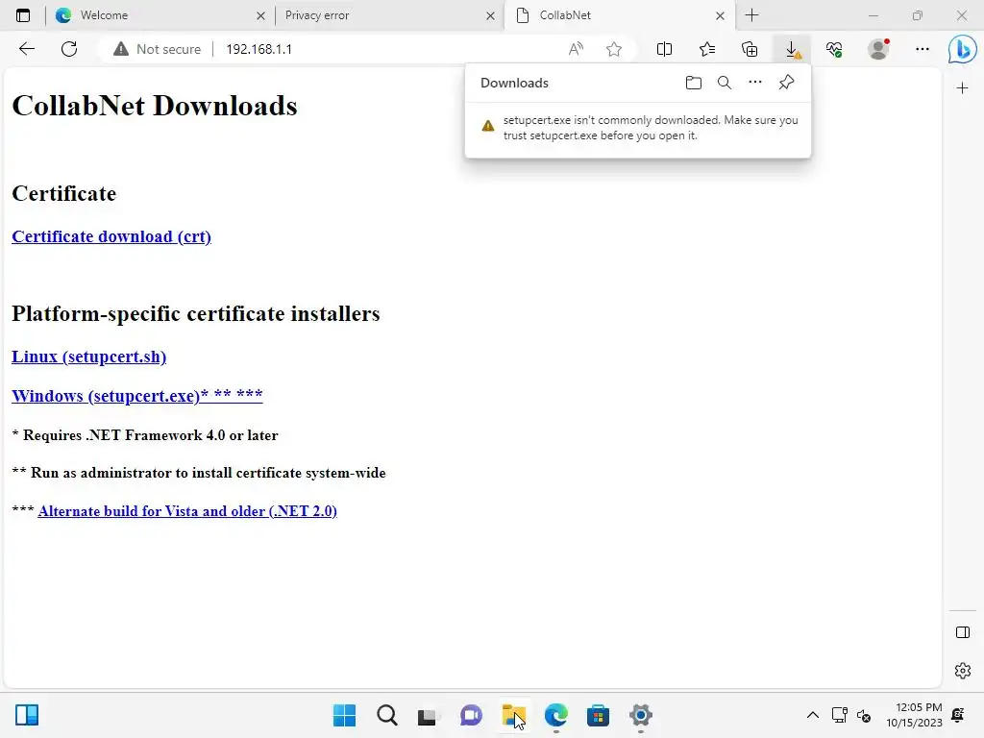Download Linux setupcert.sh installer
The image size is (984, 738).
[x=88, y=357]
